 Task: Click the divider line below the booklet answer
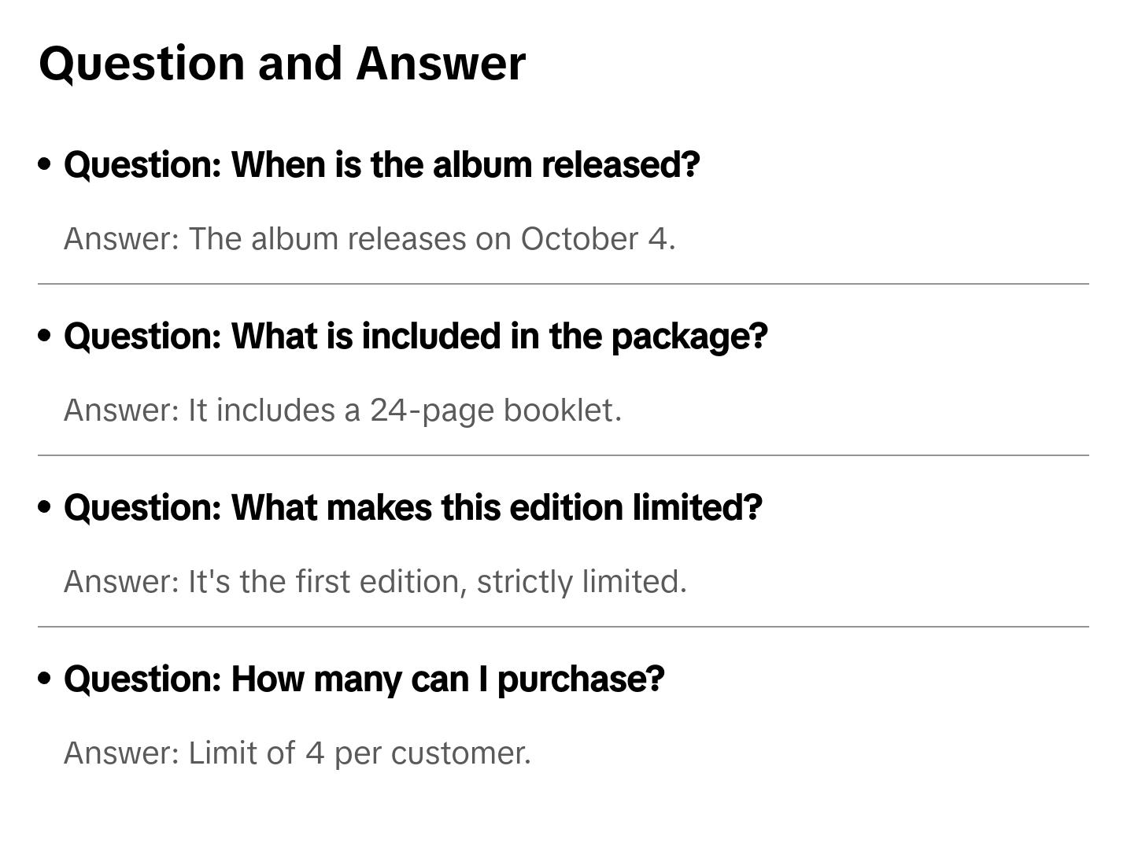coord(563,455)
